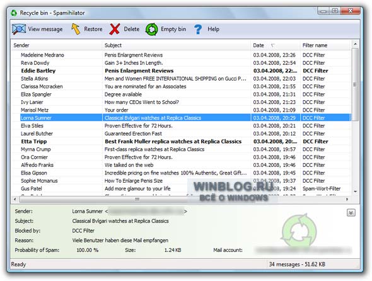Image resolution: width=372 pixels, height=281 pixels.
Task: Select Empty bin label in toolbar
Action: point(173,29)
